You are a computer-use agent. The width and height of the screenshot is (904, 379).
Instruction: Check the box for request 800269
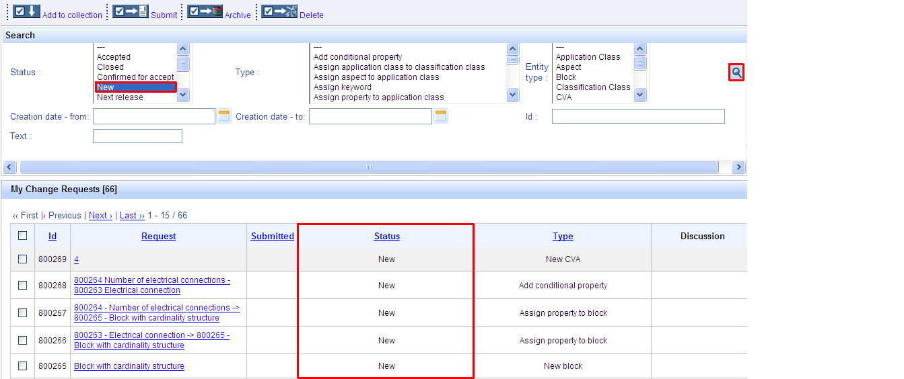pos(23,259)
